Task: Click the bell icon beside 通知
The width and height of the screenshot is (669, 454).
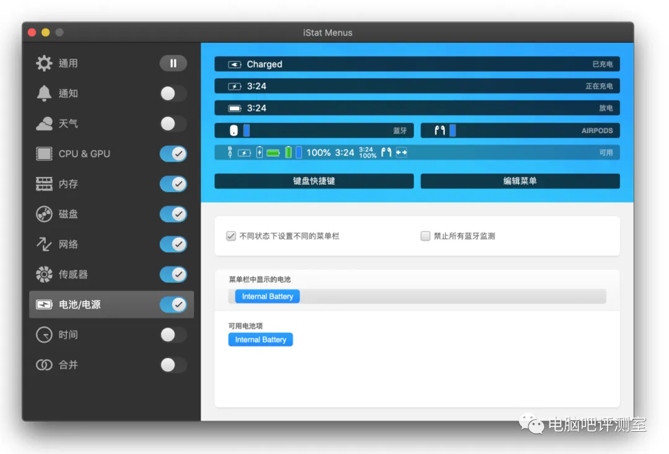Action: [x=44, y=93]
